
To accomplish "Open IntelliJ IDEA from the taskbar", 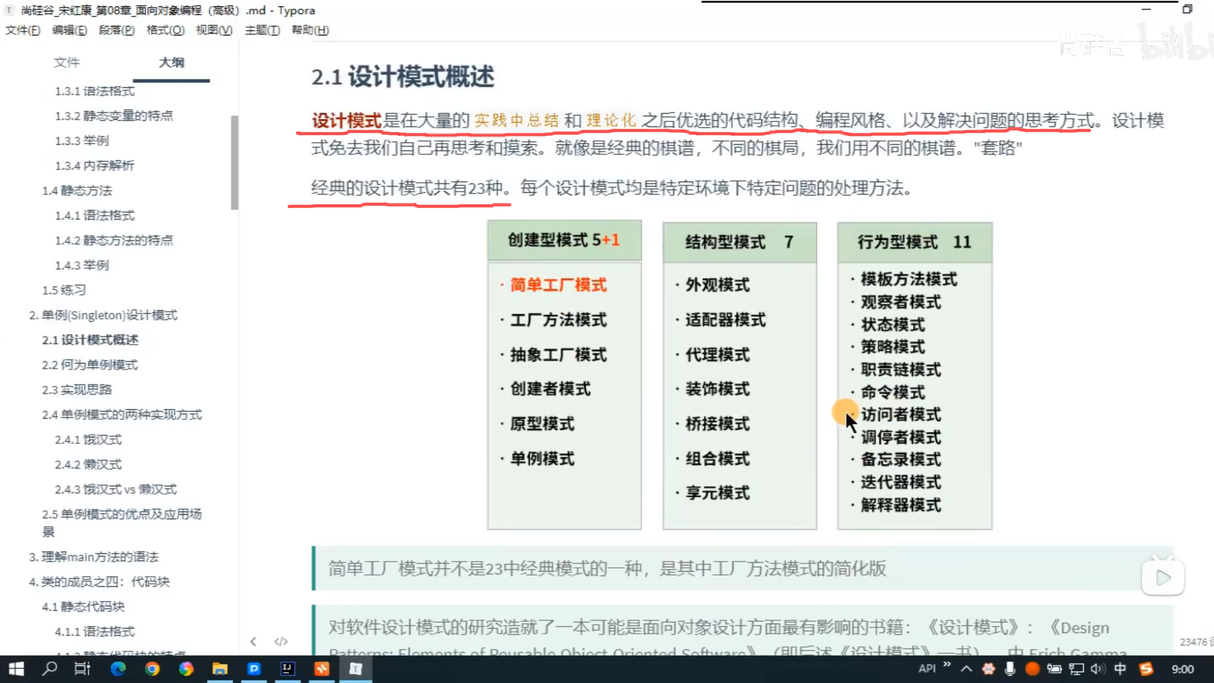I will 288,668.
